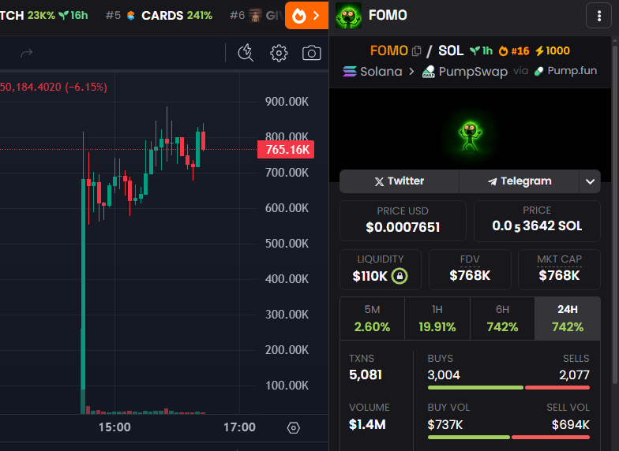
Task: Open chart settings gear
Action: [279, 53]
